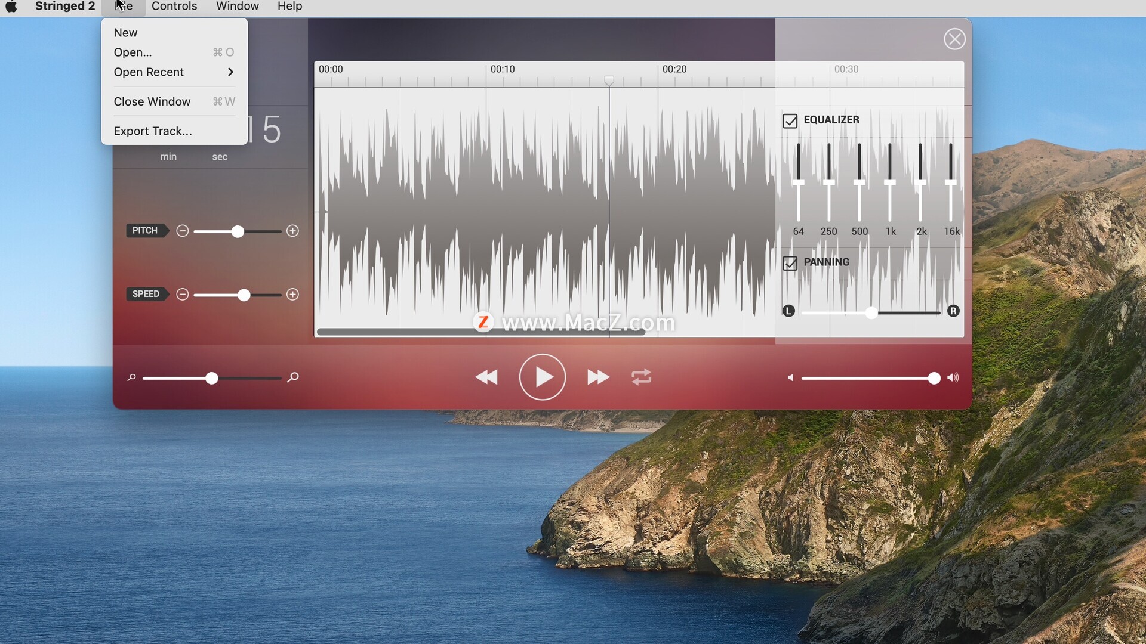Viewport: 1146px width, 644px height.
Task: Play the track
Action: [x=543, y=377]
